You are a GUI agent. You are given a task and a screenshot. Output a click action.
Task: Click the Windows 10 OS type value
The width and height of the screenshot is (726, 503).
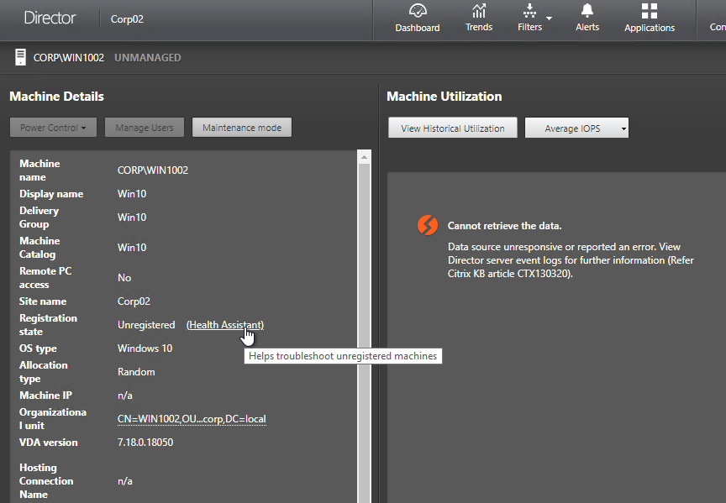tap(145, 348)
